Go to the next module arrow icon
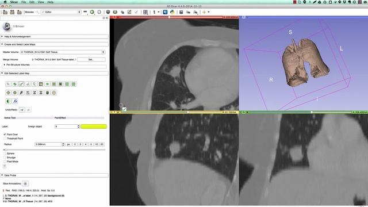The image size is (368, 207). pos(99,12)
